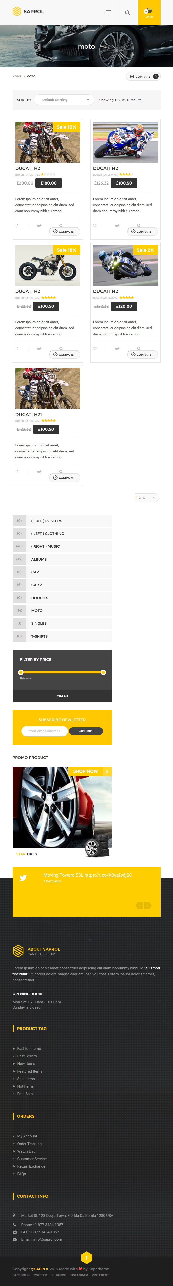173x1286 pixels.
Task: Click right handle of price slider
Action: point(103,673)
